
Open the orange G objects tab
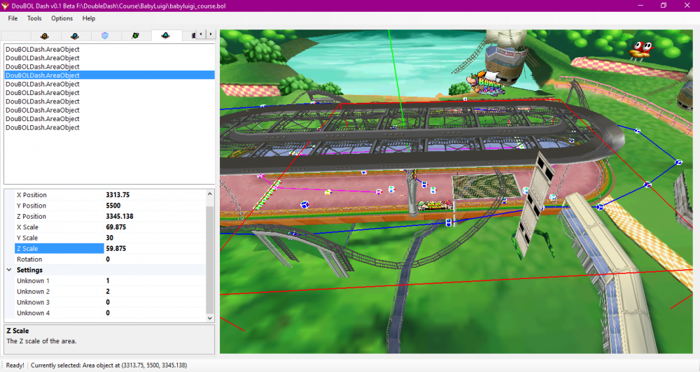[x=45, y=35]
